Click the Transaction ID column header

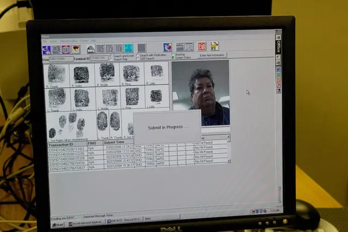[62, 144]
